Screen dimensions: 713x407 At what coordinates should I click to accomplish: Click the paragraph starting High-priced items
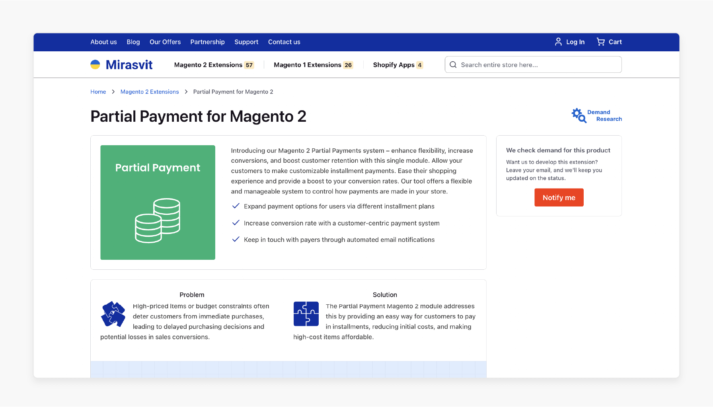(x=185, y=321)
